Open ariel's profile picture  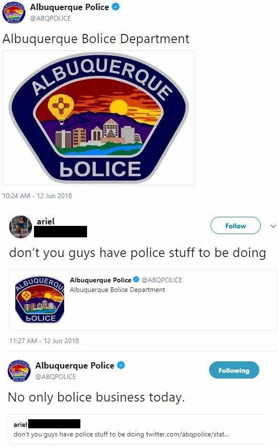coord(20,227)
